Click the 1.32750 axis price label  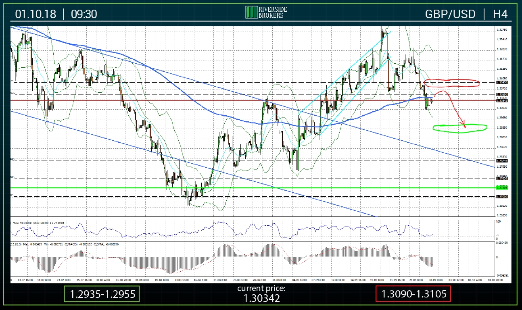click(503, 29)
